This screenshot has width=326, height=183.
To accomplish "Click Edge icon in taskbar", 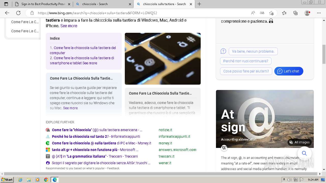I will click(x=55, y=180).
